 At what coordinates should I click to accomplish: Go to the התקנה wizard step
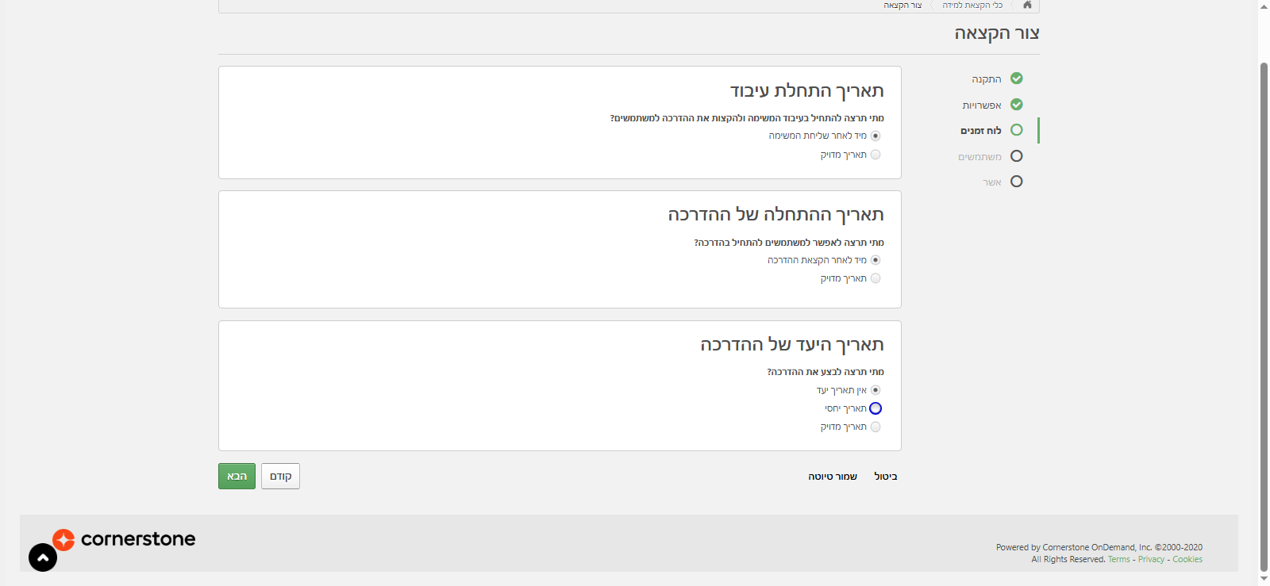click(987, 79)
